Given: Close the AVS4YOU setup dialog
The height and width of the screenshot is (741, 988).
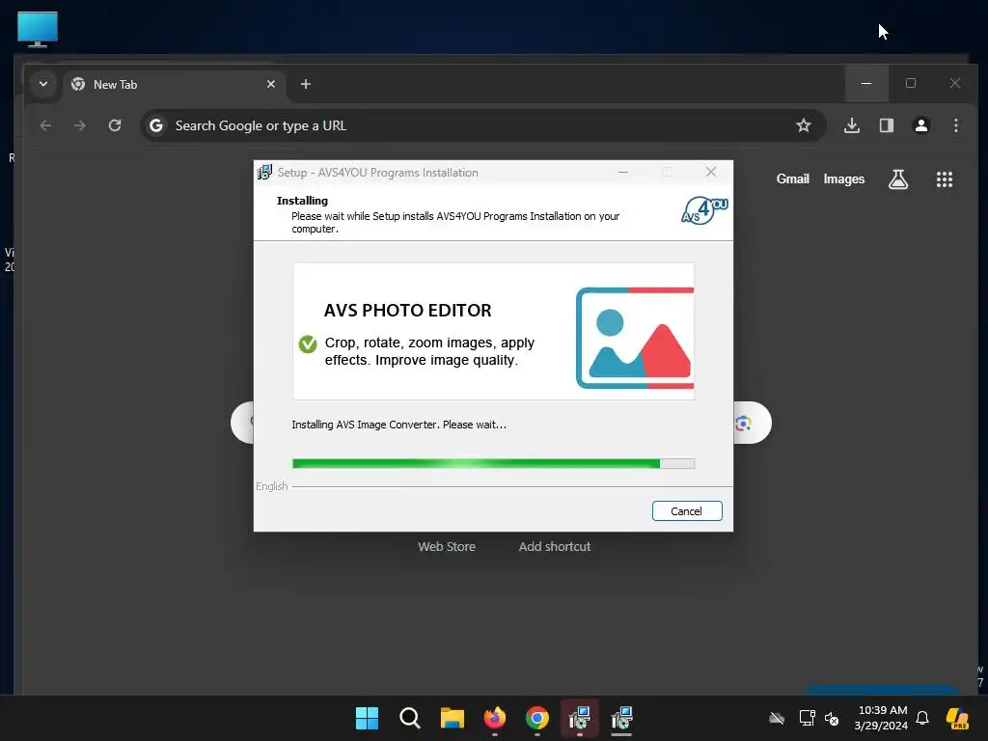Looking at the screenshot, I should [x=711, y=172].
